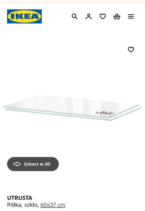Open the search magnifier icon

pyautogui.click(x=74, y=16)
